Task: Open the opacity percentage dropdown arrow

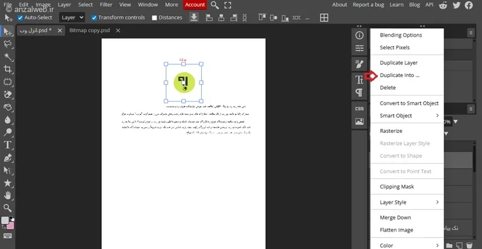Action: [x=455, y=121]
